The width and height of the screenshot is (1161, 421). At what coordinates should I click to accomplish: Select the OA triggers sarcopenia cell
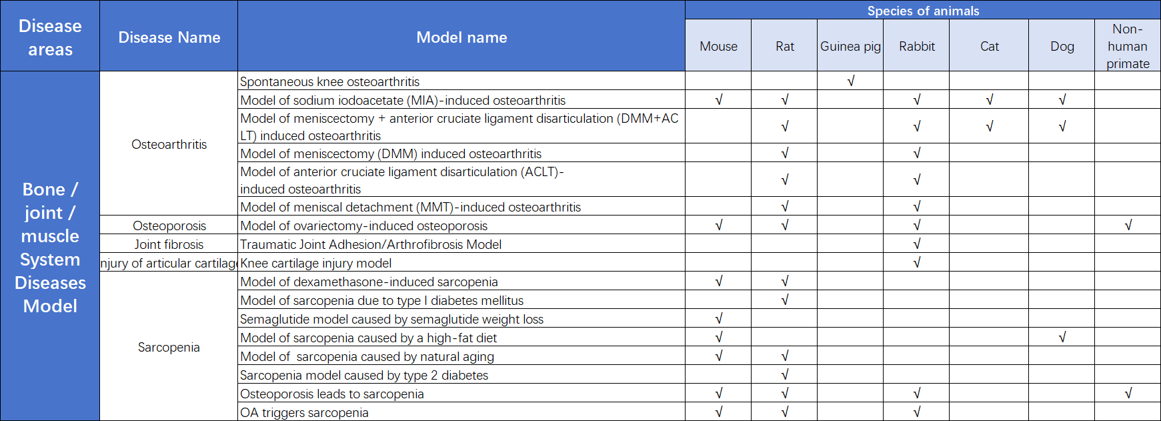[304, 412]
